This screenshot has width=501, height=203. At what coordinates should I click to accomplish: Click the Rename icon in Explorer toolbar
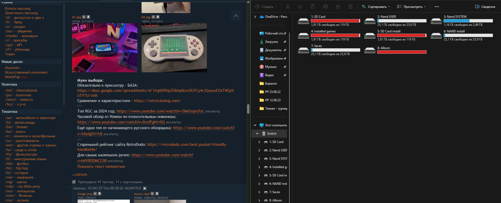click(x=325, y=7)
